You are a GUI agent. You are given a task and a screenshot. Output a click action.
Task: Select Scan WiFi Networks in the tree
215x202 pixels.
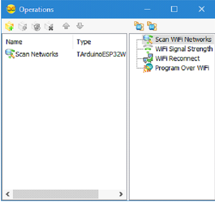(183, 39)
